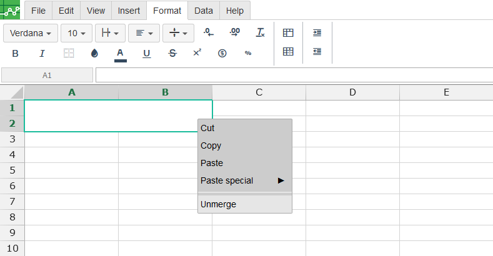The width and height of the screenshot is (493, 256).
Task: Open the font size 10 dropdown
Action: coord(77,33)
